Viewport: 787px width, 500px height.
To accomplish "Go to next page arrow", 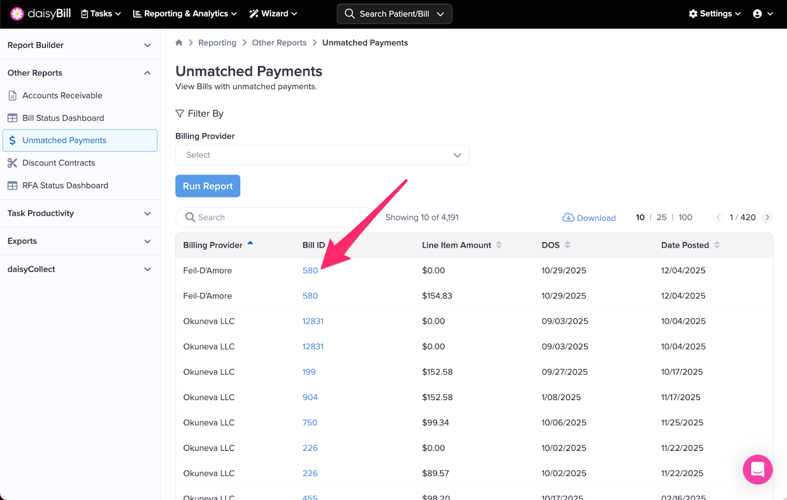I will [x=767, y=218].
